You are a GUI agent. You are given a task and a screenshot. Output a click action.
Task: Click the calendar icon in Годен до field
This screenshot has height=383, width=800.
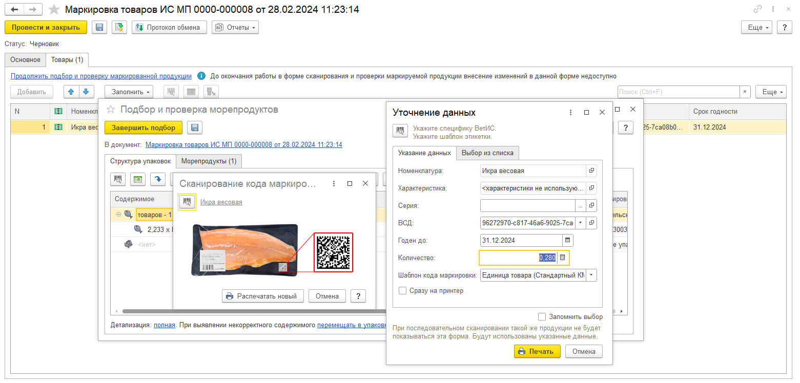567,240
